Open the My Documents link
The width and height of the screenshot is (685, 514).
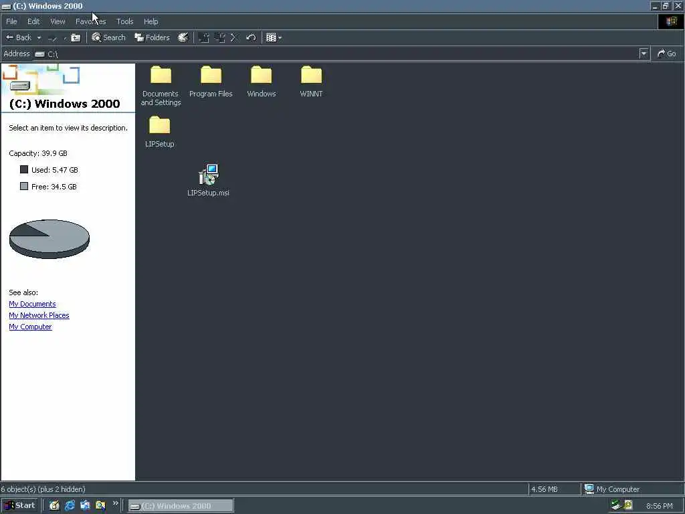pyautogui.click(x=32, y=304)
